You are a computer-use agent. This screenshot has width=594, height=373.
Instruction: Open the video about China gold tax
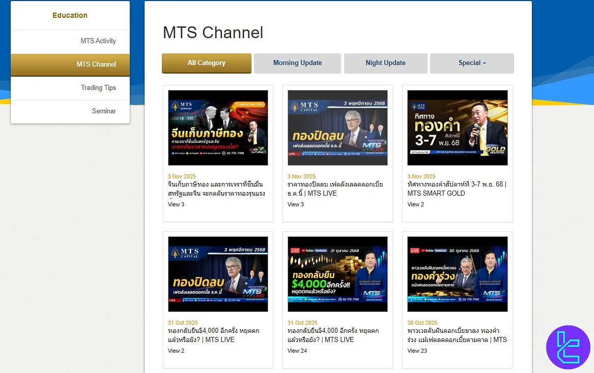point(218,128)
